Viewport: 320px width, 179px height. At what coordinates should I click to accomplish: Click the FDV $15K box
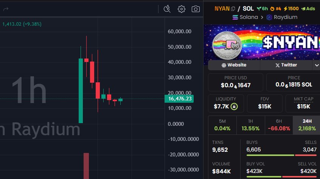pos(265,103)
